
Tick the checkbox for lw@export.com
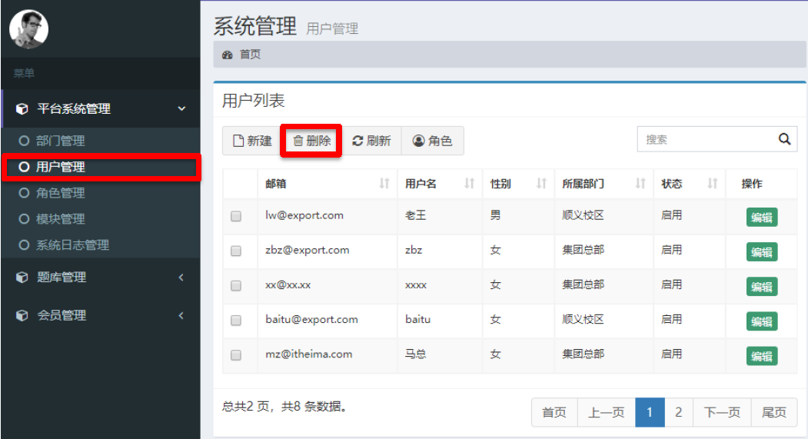click(x=236, y=217)
